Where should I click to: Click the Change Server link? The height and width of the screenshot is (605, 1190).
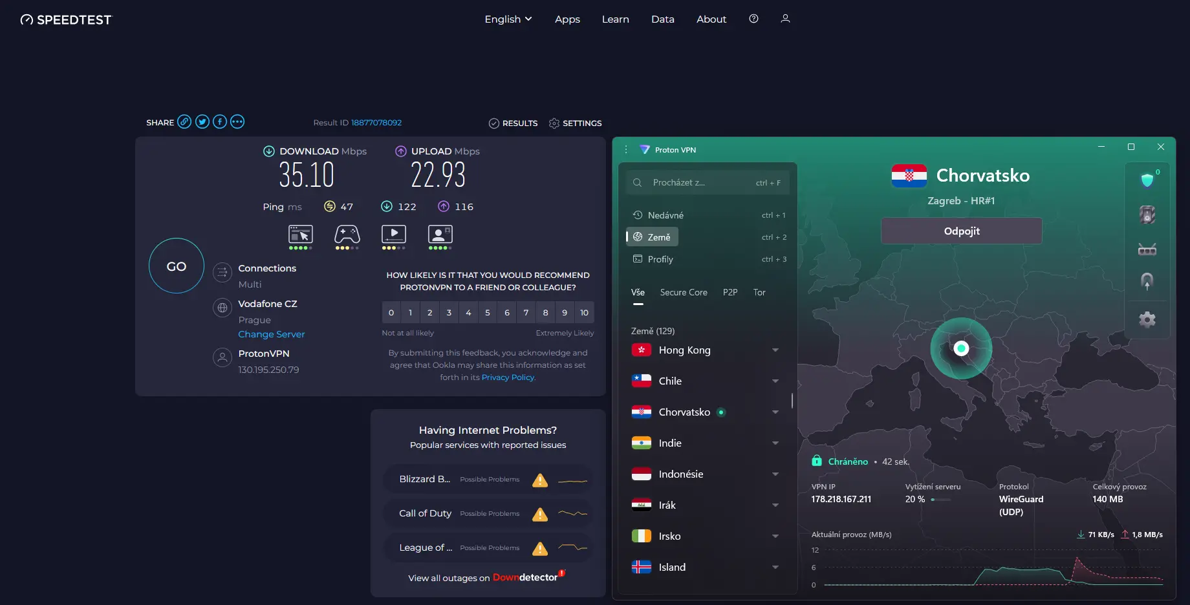pyautogui.click(x=272, y=334)
